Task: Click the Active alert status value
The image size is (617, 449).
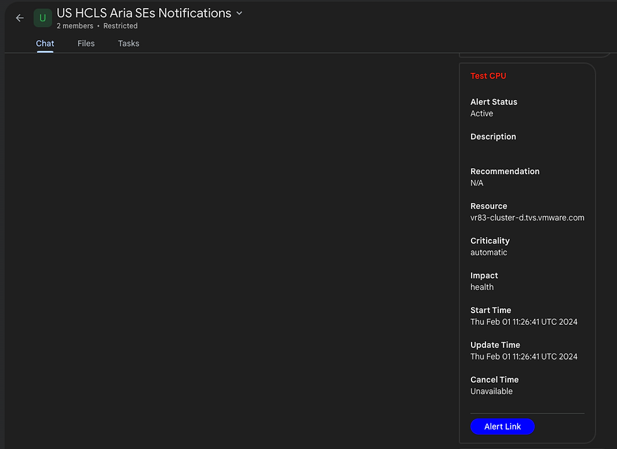Action: pos(482,114)
